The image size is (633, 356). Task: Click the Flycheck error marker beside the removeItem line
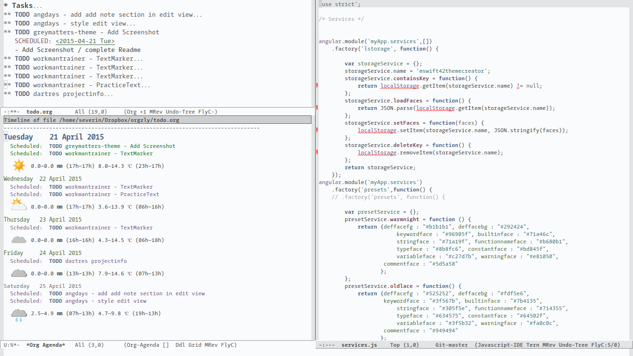tap(317, 152)
